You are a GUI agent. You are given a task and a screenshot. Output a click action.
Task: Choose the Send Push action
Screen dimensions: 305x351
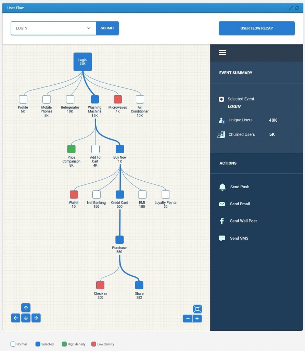[x=239, y=187]
